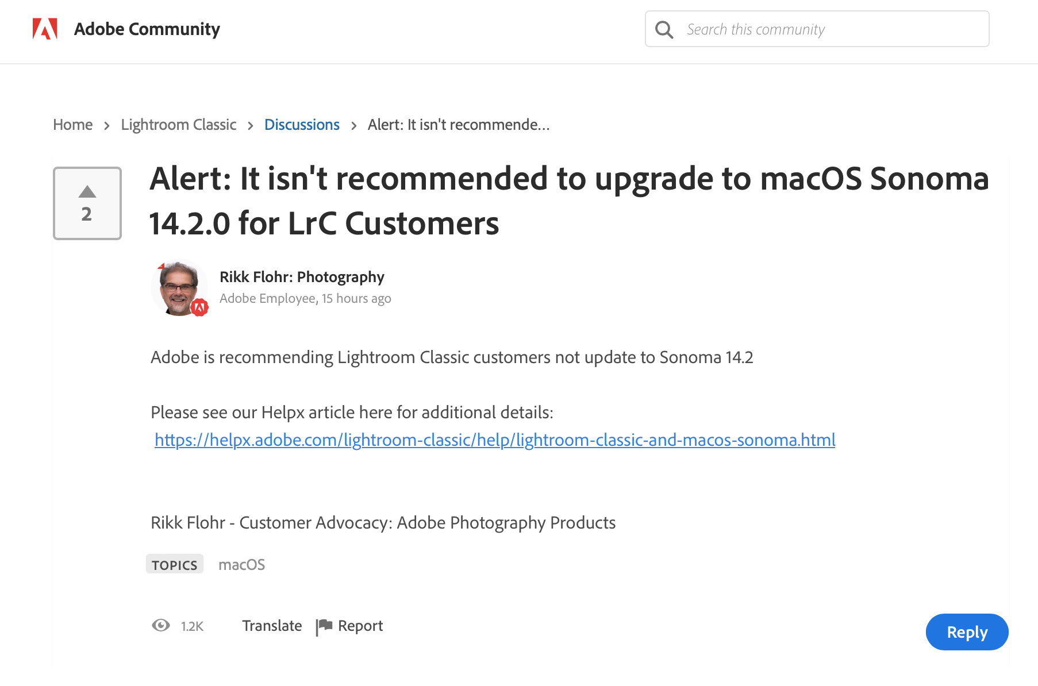Click the upvote count number 2
The height and width of the screenshot is (686, 1038).
(x=87, y=214)
